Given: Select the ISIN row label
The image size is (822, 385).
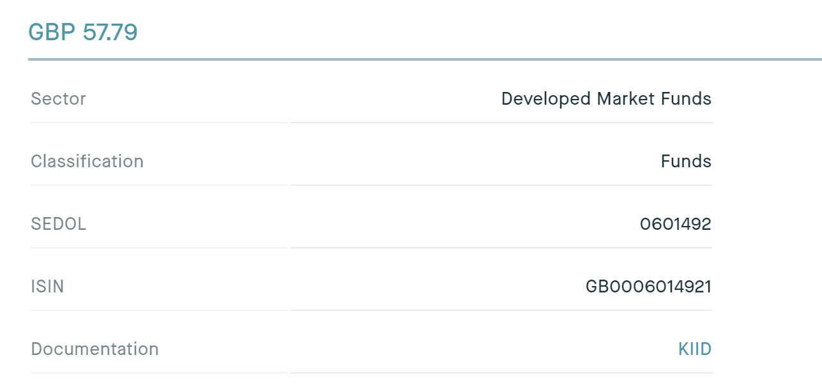Looking at the screenshot, I should coord(47,287).
